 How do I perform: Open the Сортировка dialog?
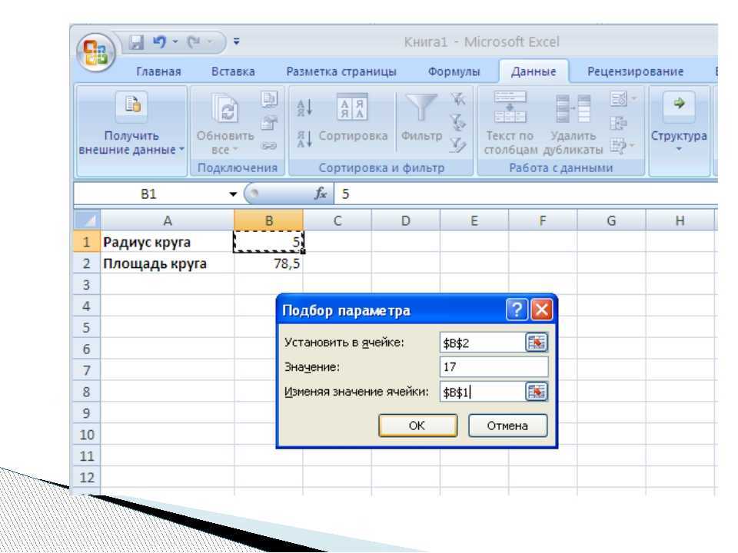click(x=353, y=118)
